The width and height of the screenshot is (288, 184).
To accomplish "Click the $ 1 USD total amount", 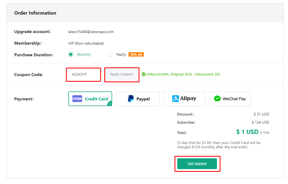I will pyautogui.click(x=247, y=132).
